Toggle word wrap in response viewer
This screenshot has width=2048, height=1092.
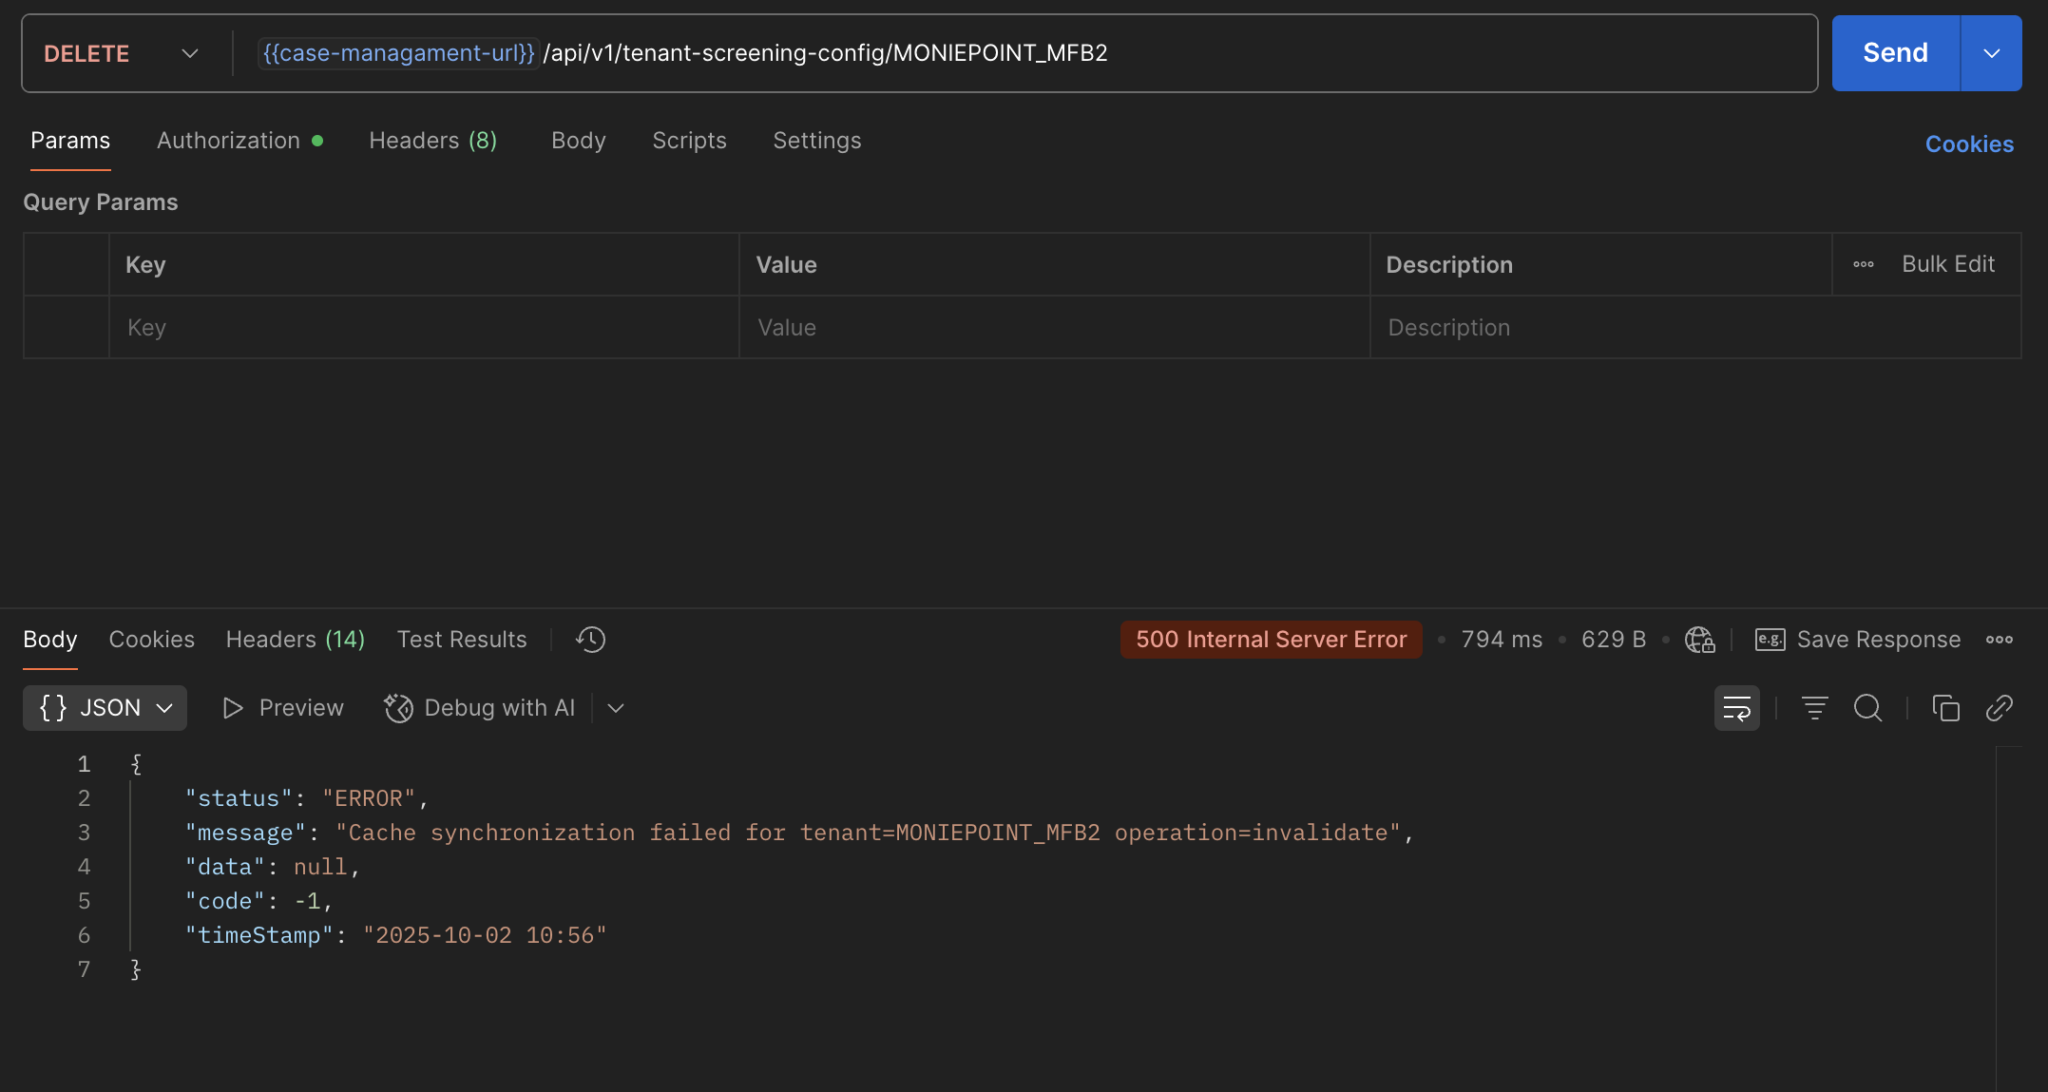[1736, 708]
